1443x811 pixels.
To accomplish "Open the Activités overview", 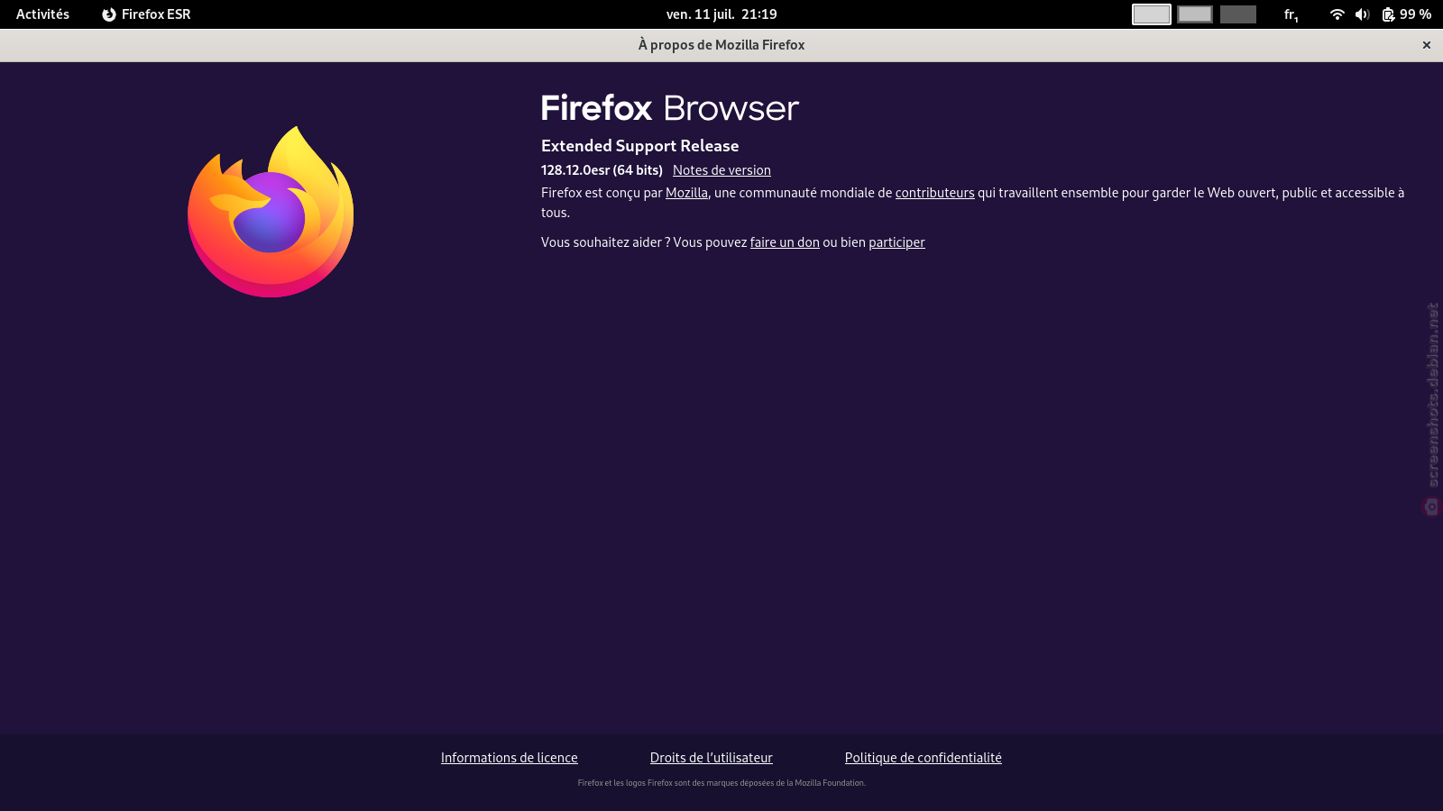I will coord(42,14).
